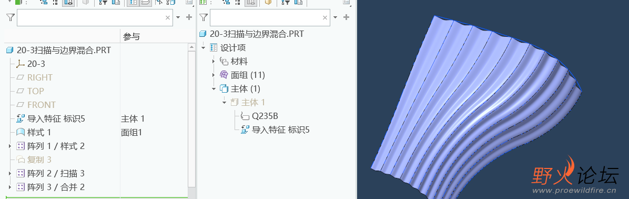The height and width of the screenshot is (199, 629).
Task: Click the 参与 column header
Action: tap(131, 36)
